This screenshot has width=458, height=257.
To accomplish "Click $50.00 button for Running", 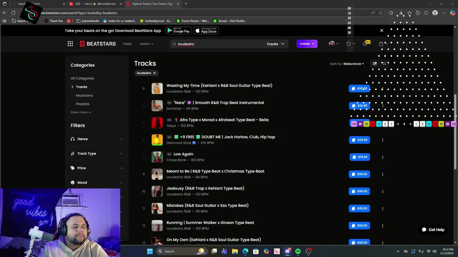I will [x=360, y=226].
